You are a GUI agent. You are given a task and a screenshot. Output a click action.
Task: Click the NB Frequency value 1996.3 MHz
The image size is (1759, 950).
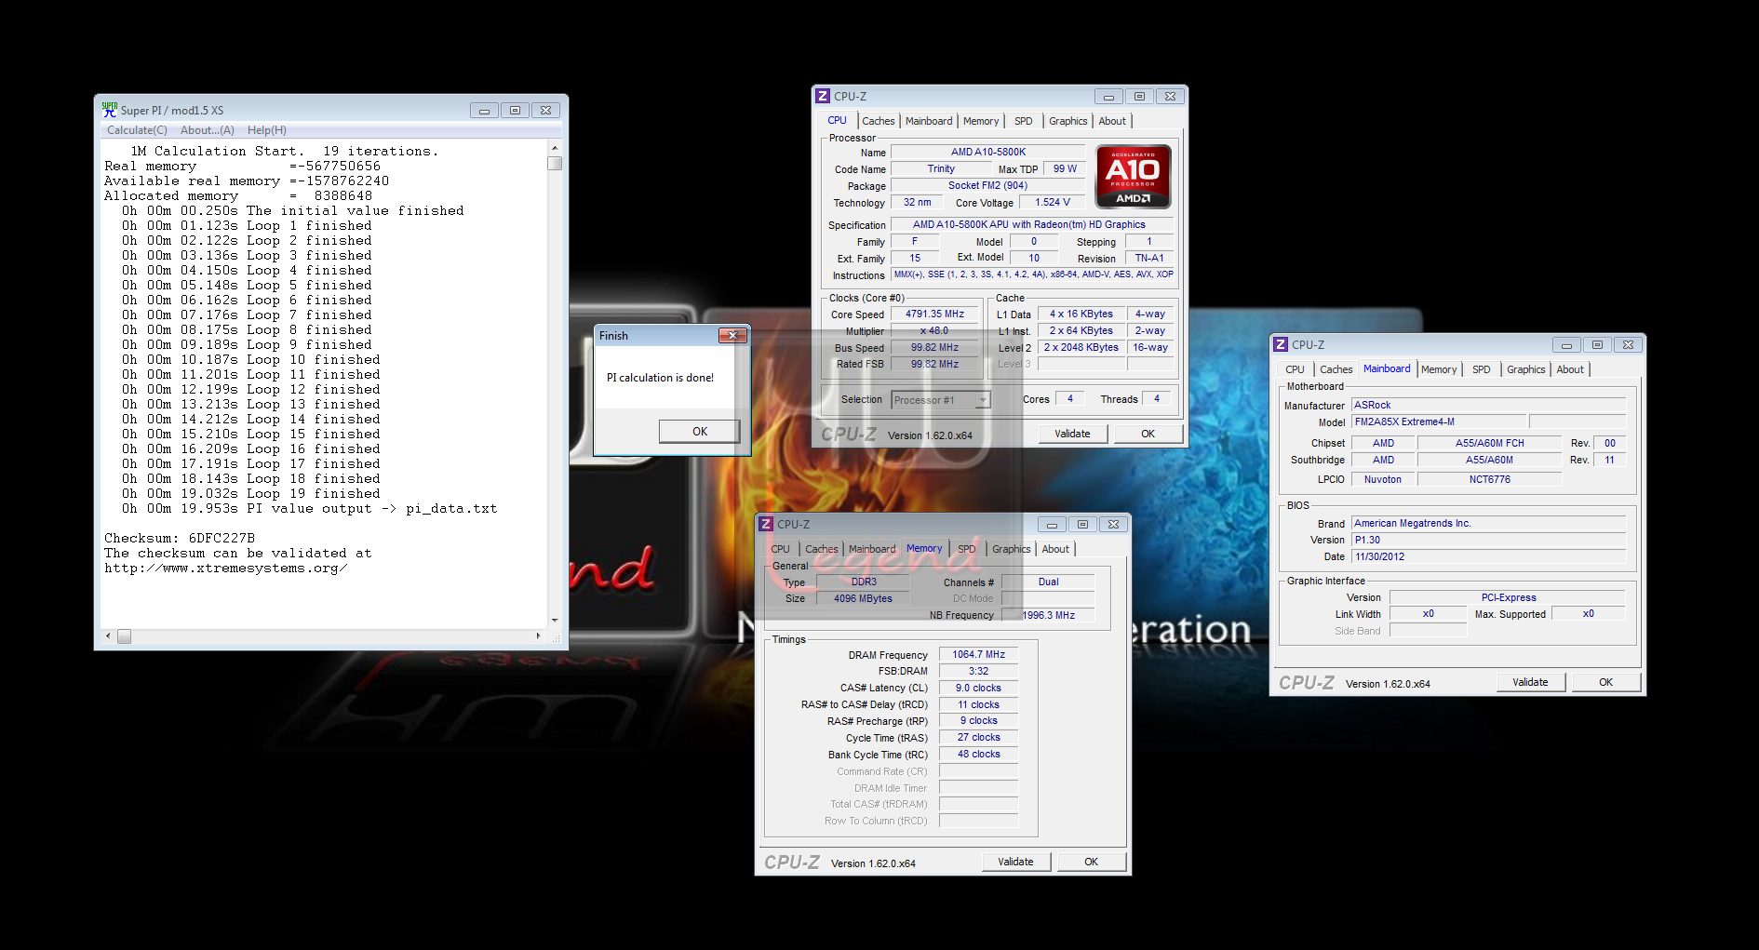click(1048, 615)
